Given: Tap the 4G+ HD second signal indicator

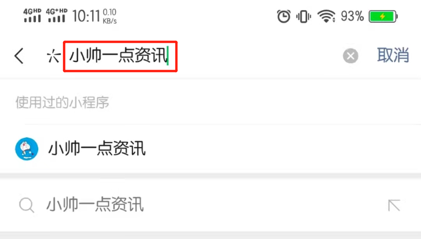Looking at the screenshot, I should (57, 15).
